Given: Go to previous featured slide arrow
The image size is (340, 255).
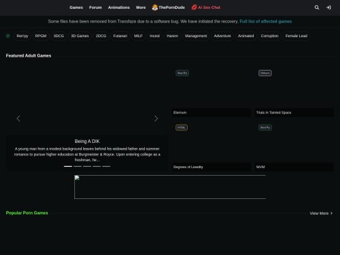Looking at the screenshot, I should pos(18,118).
